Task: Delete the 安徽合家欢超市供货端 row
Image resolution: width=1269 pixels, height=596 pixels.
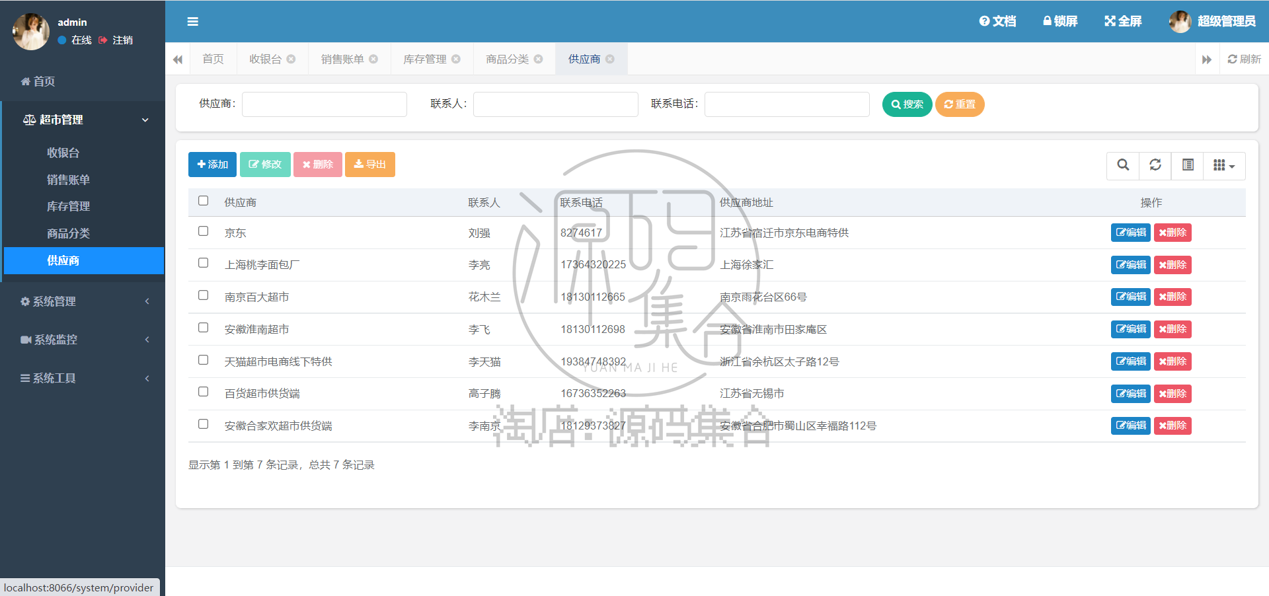Action: click(x=1173, y=426)
